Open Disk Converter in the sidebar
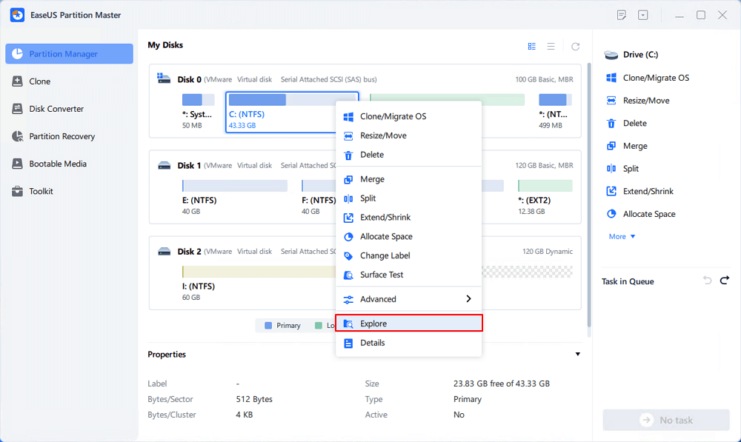 coord(56,109)
